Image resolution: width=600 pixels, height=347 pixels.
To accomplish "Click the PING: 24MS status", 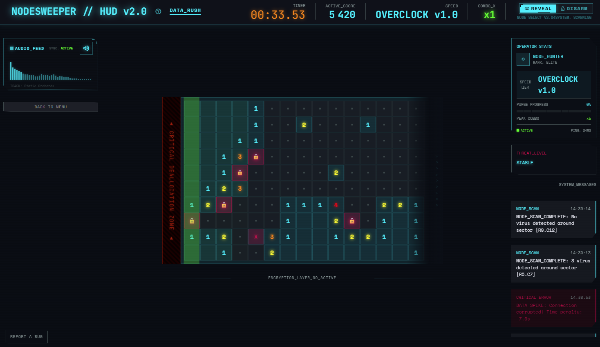I will [x=581, y=131].
